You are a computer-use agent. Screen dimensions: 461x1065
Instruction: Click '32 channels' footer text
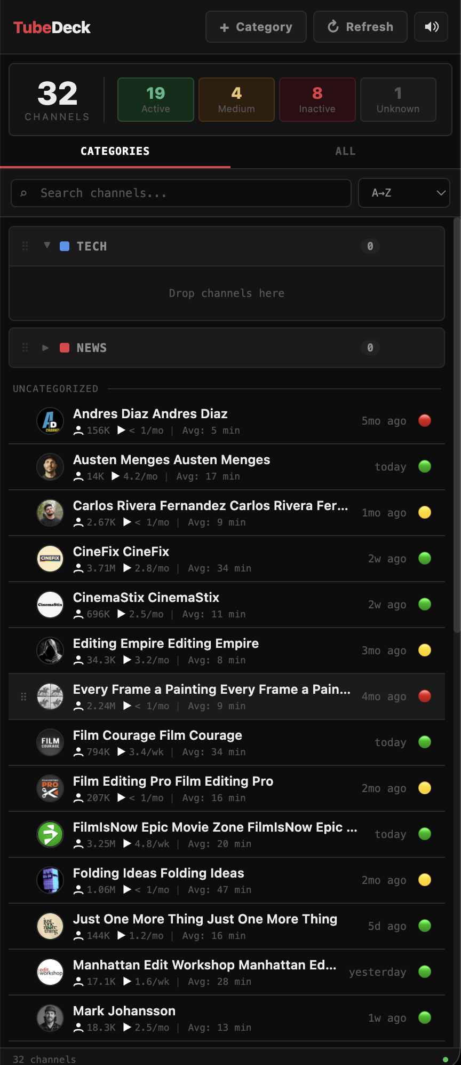(x=44, y=1059)
